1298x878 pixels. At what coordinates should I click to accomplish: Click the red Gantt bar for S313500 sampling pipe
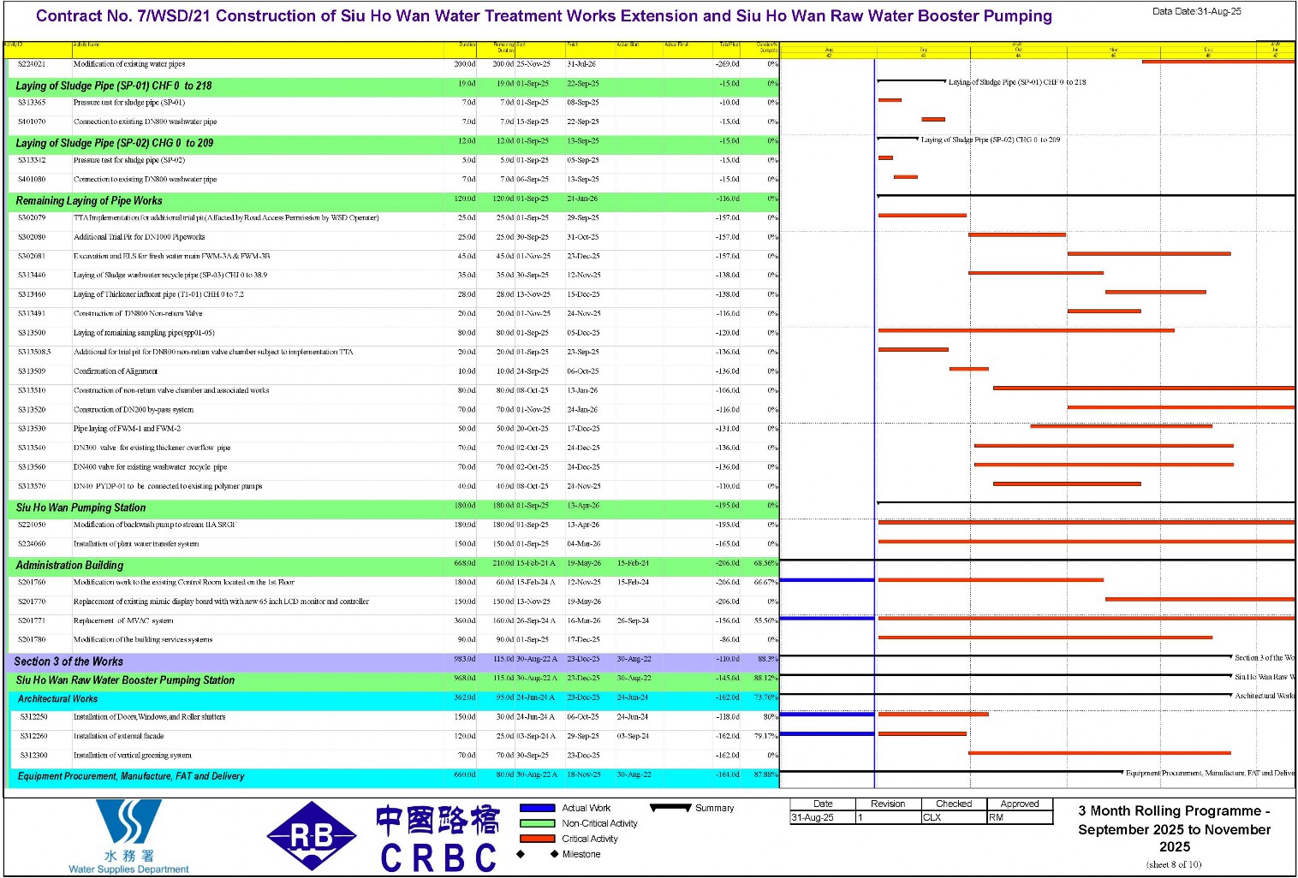coord(1026,330)
